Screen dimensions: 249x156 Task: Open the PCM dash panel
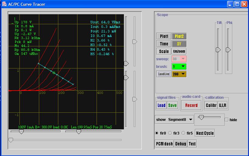[x=164, y=144]
